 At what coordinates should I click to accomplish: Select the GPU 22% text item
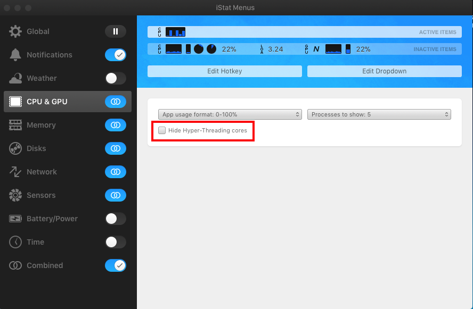click(x=363, y=49)
